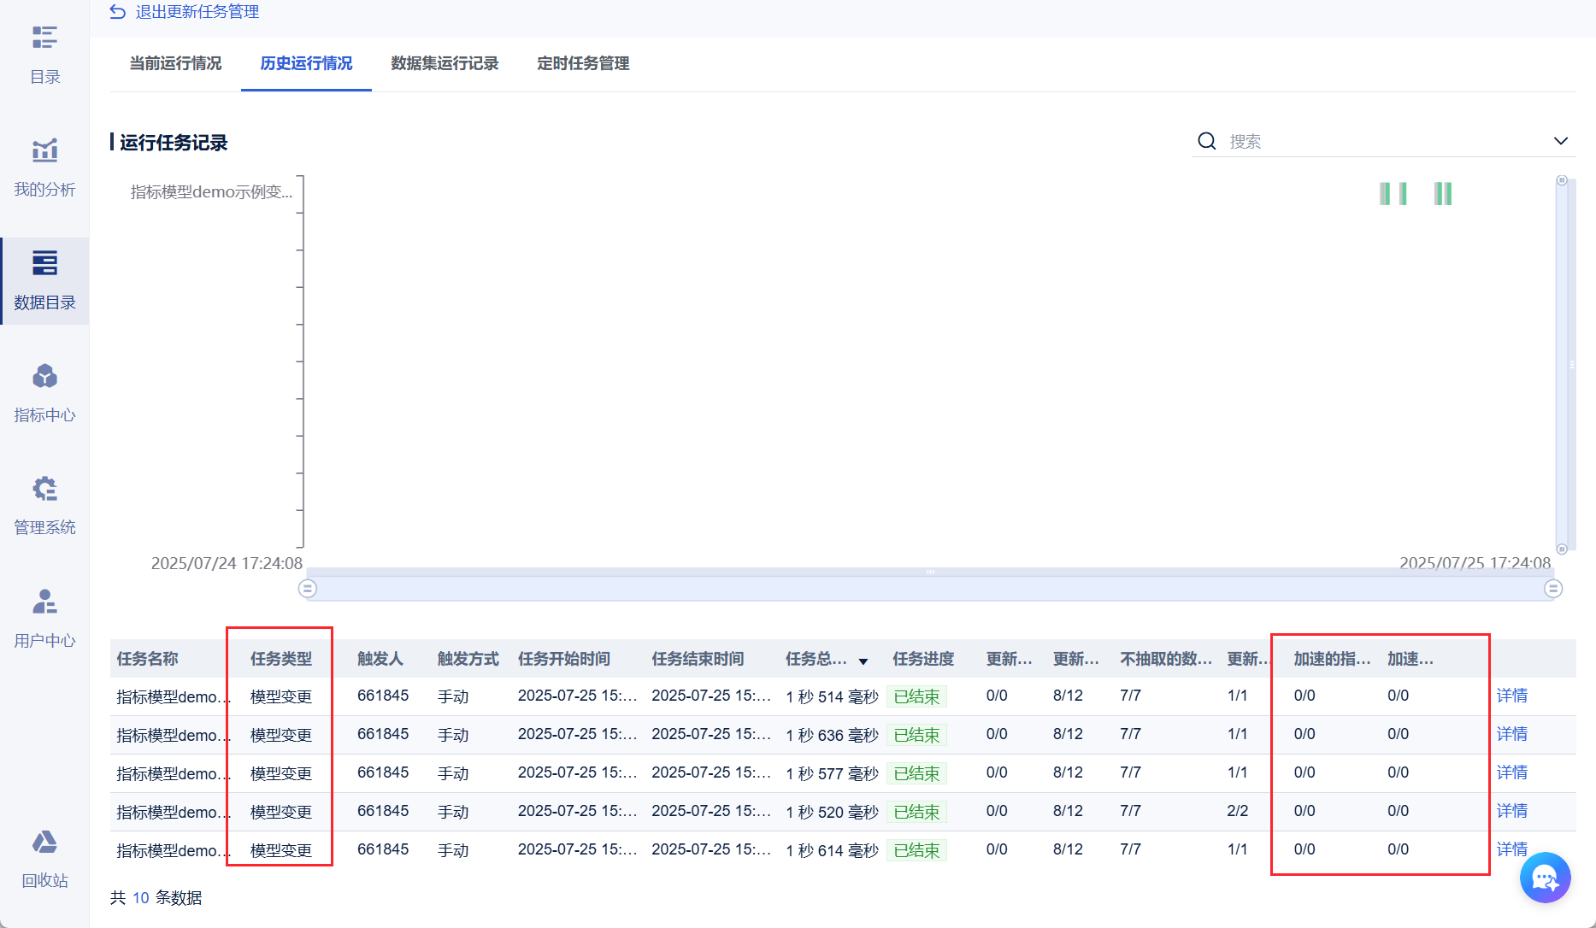Screen dimensions: 1596x928
Task: Open 详情 for first task row
Action: [1511, 696]
